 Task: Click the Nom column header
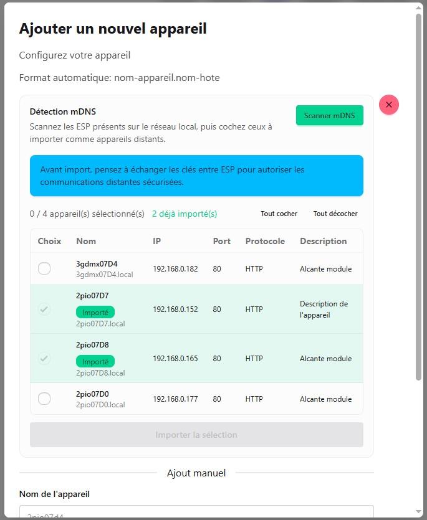[86, 241]
